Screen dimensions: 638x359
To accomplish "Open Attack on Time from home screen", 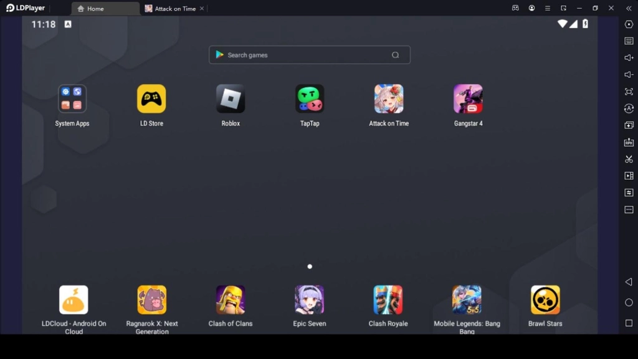I will 389,98.
